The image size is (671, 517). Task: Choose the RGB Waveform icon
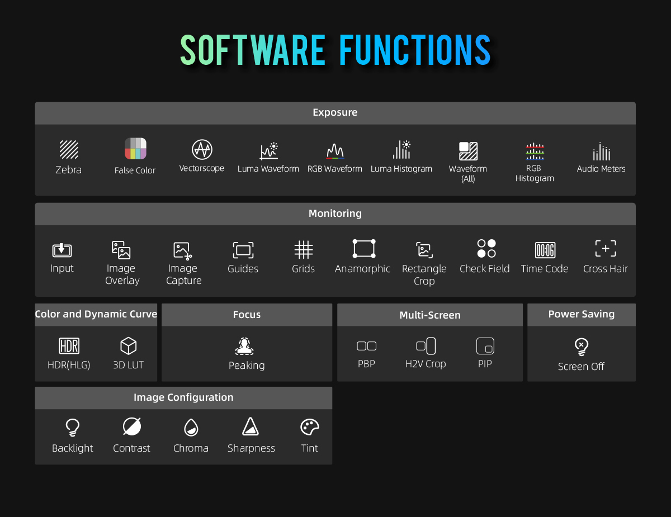335,150
